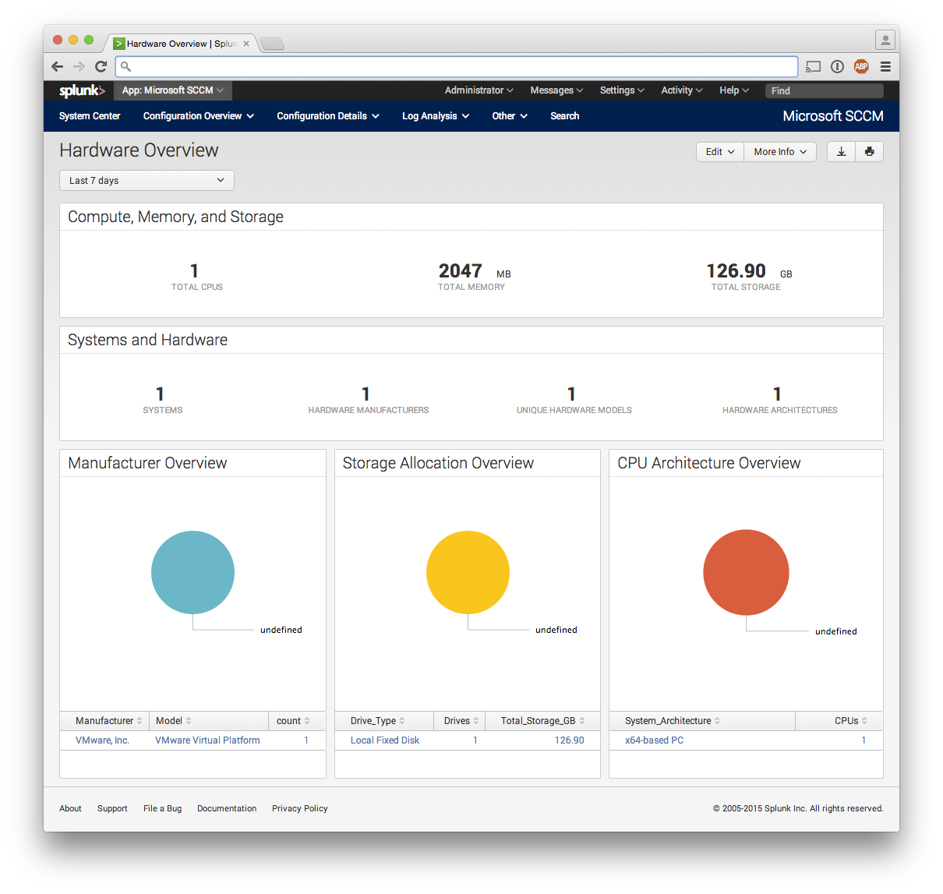Open App: Microsoft SCCM dropdown
The width and height of the screenshot is (943, 894).
tap(173, 90)
